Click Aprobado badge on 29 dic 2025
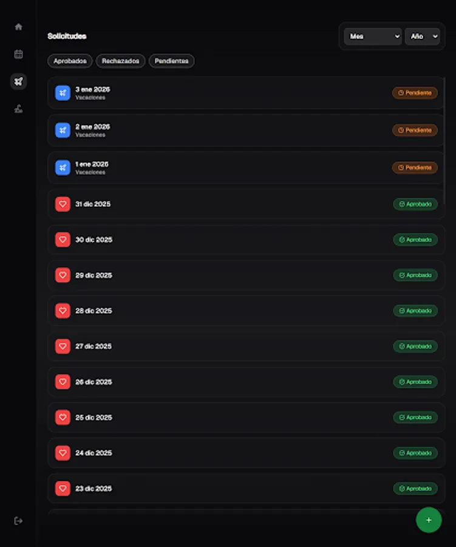Screen dimensions: 456x547 point(415,275)
